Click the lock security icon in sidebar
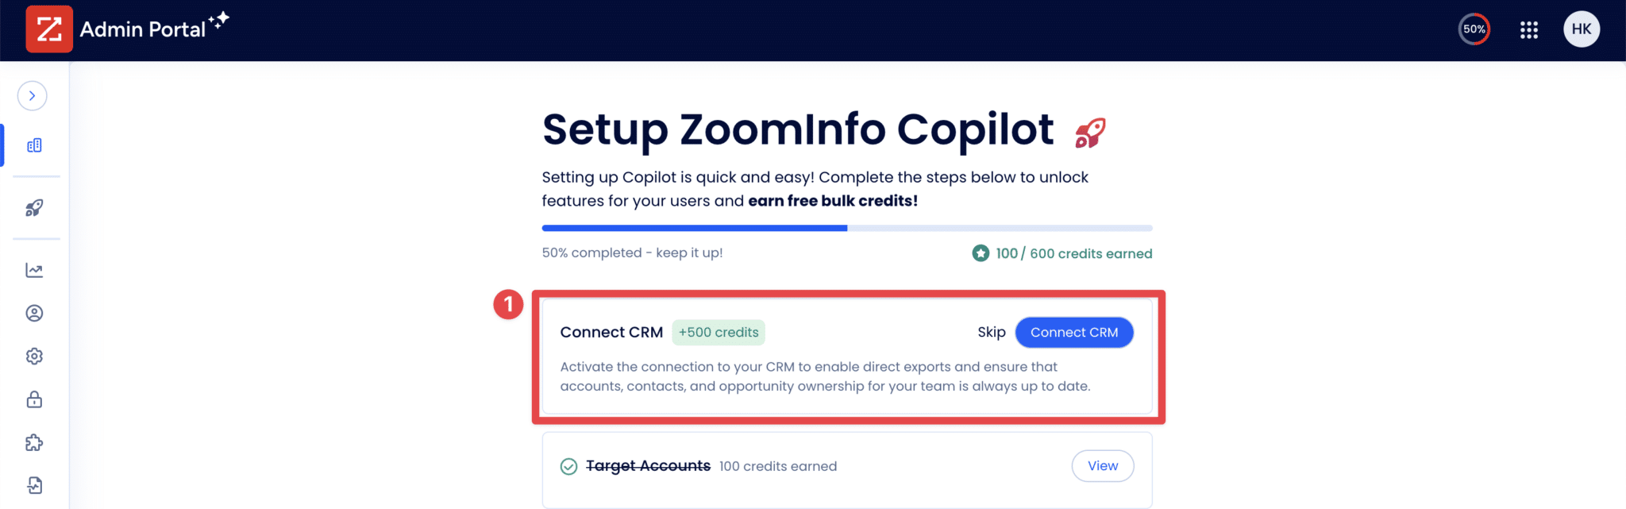 34,399
